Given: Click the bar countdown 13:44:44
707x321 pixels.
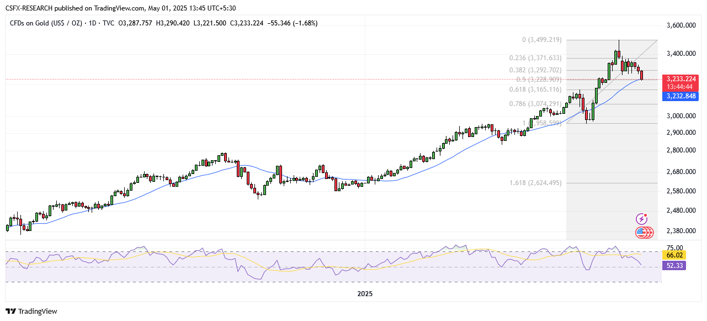Looking at the screenshot, I should (x=679, y=87).
